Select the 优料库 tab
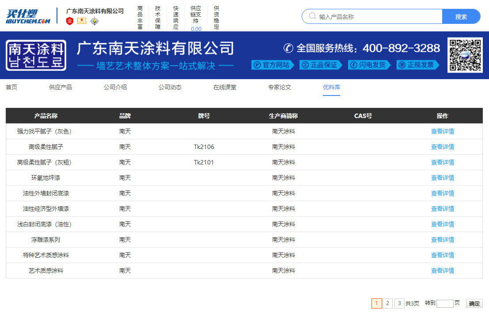 [x=331, y=88]
